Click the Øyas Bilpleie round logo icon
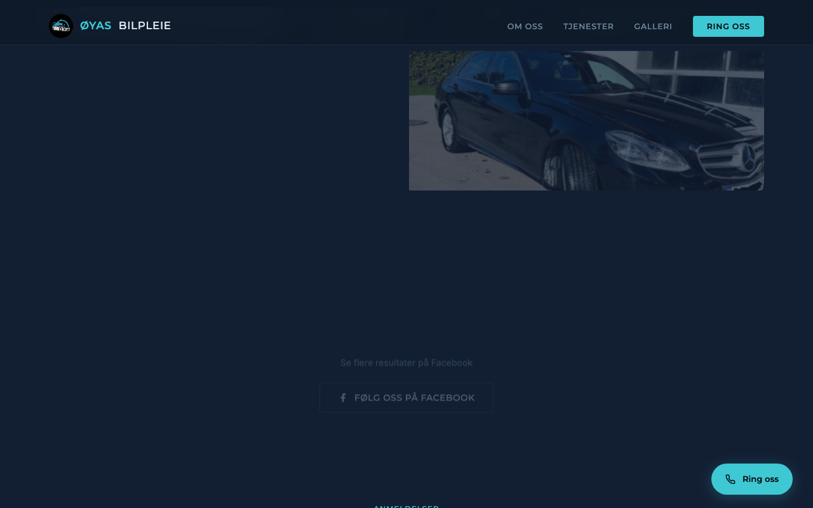The width and height of the screenshot is (813, 508). tap(61, 26)
